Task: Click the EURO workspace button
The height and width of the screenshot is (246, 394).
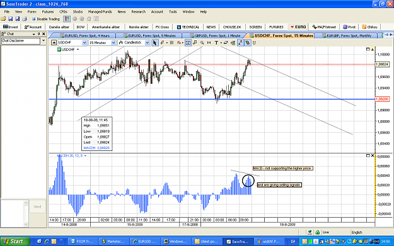Action: [298, 27]
